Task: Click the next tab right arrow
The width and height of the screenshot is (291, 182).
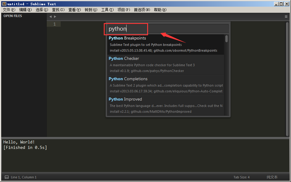Action: point(55,16)
